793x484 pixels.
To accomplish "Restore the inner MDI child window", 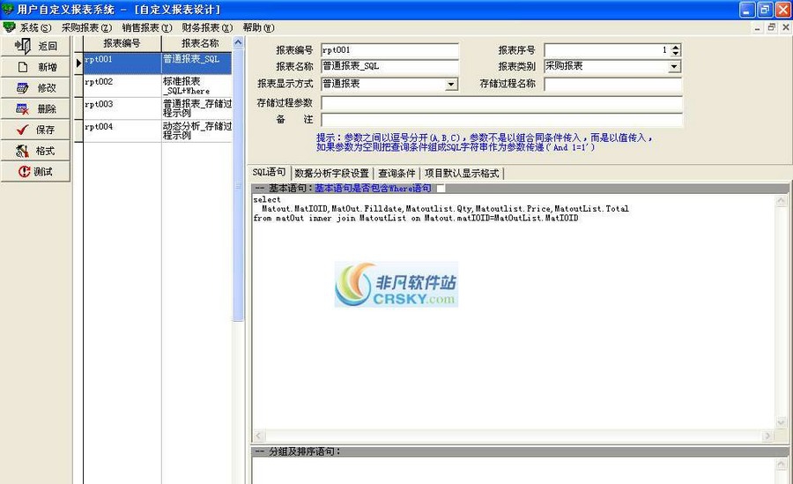I will [771, 27].
